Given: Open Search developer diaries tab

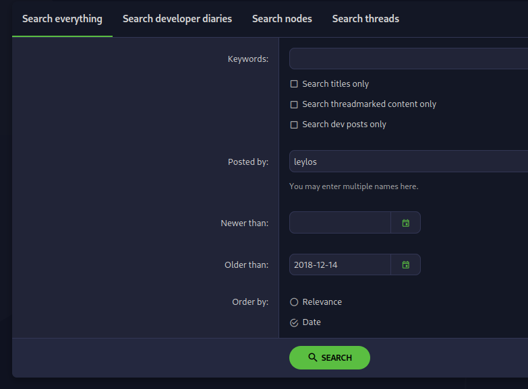Looking at the screenshot, I should (177, 19).
